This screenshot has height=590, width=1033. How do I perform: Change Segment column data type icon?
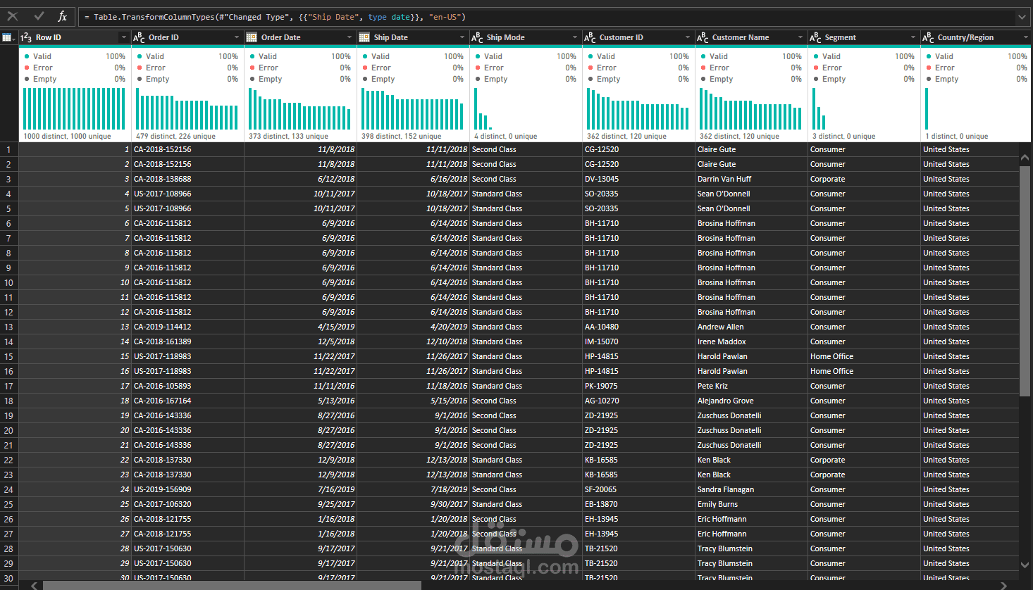815,37
